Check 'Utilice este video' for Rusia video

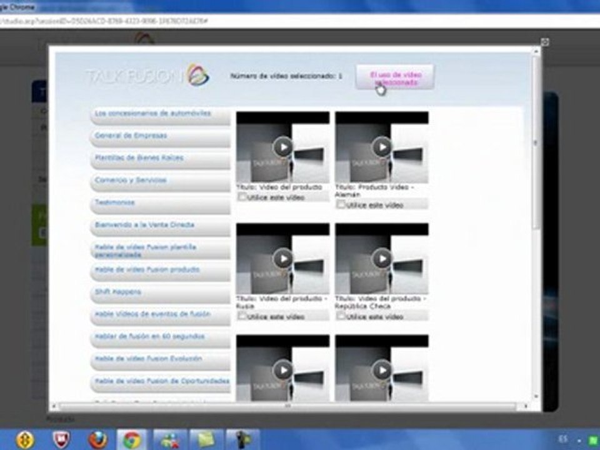coord(242,316)
